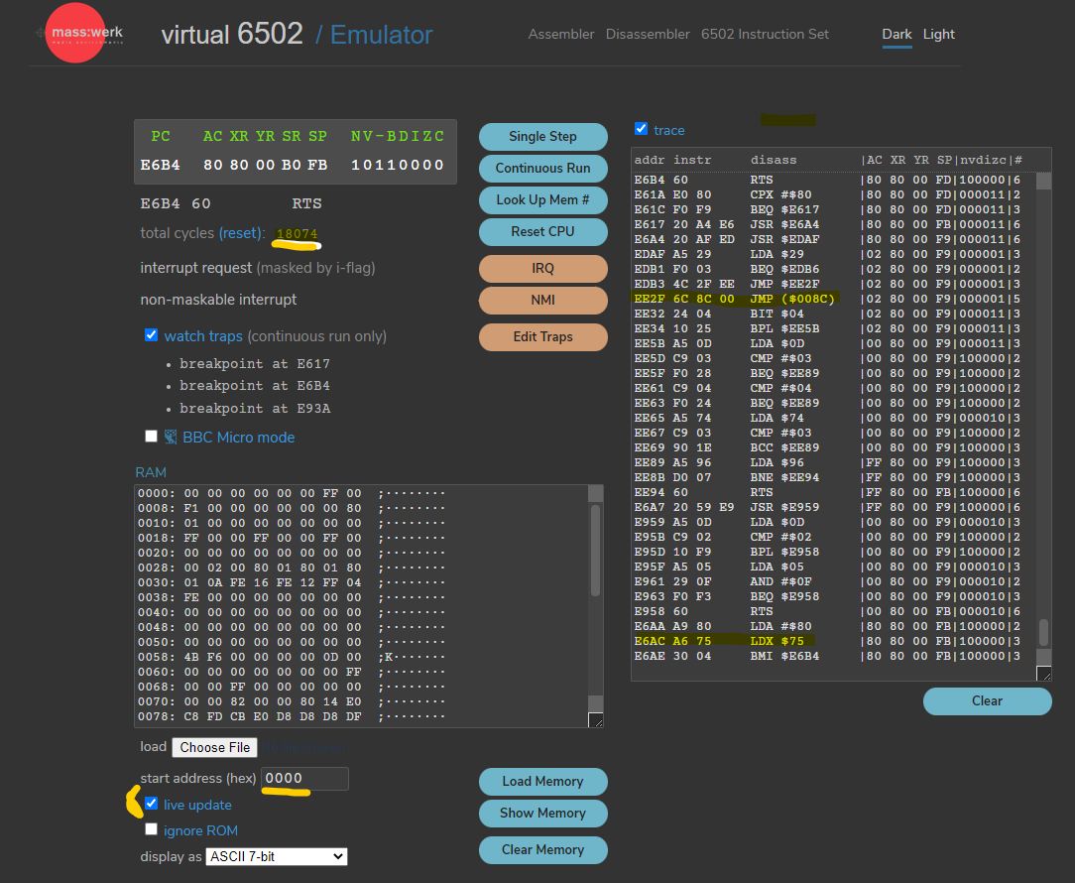Click the interrupt request label
This screenshot has width=1075, height=883.
point(196,268)
